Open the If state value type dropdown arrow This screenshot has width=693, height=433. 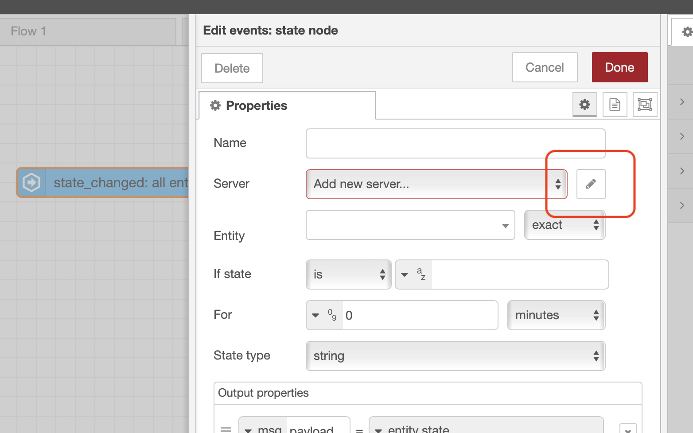pos(405,274)
